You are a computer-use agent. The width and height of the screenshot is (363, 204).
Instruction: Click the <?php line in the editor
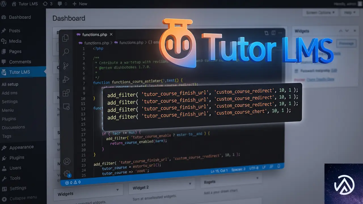(98, 48)
